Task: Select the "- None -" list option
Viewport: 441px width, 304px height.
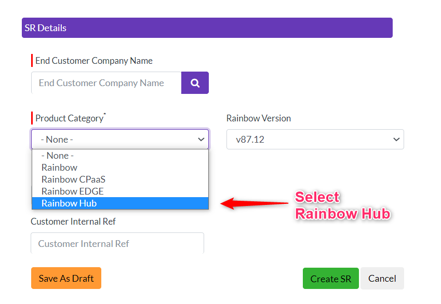Action: (x=58, y=156)
